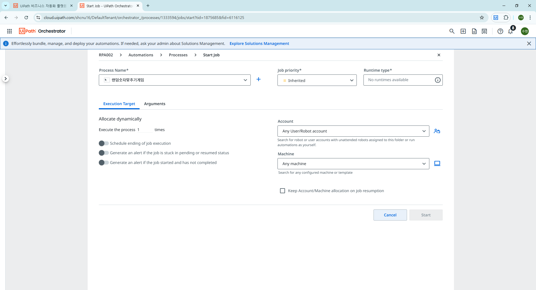Click the Runtime type field
Viewport: 536px width, 290px height.
pyautogui.click(x=403, y=80)
